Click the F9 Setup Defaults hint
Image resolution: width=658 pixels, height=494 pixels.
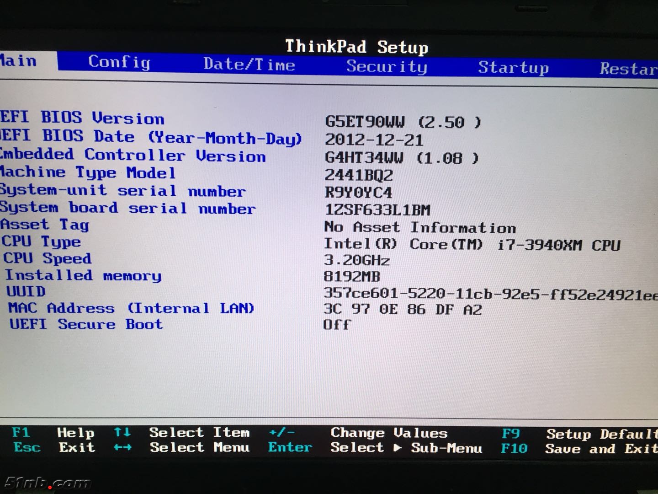pos(578,434)
